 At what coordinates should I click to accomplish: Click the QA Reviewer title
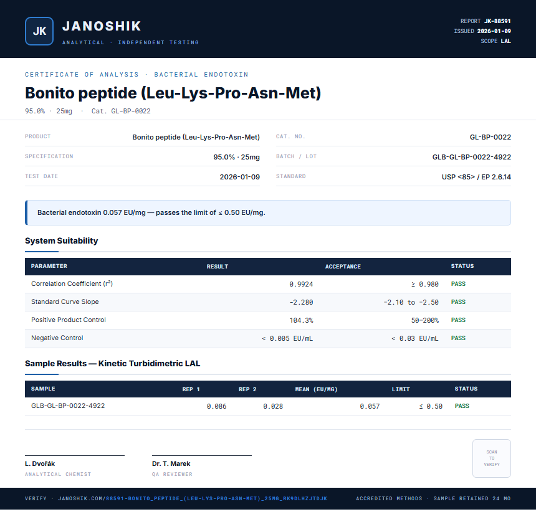pyautogui.click(x=172, y=475)
